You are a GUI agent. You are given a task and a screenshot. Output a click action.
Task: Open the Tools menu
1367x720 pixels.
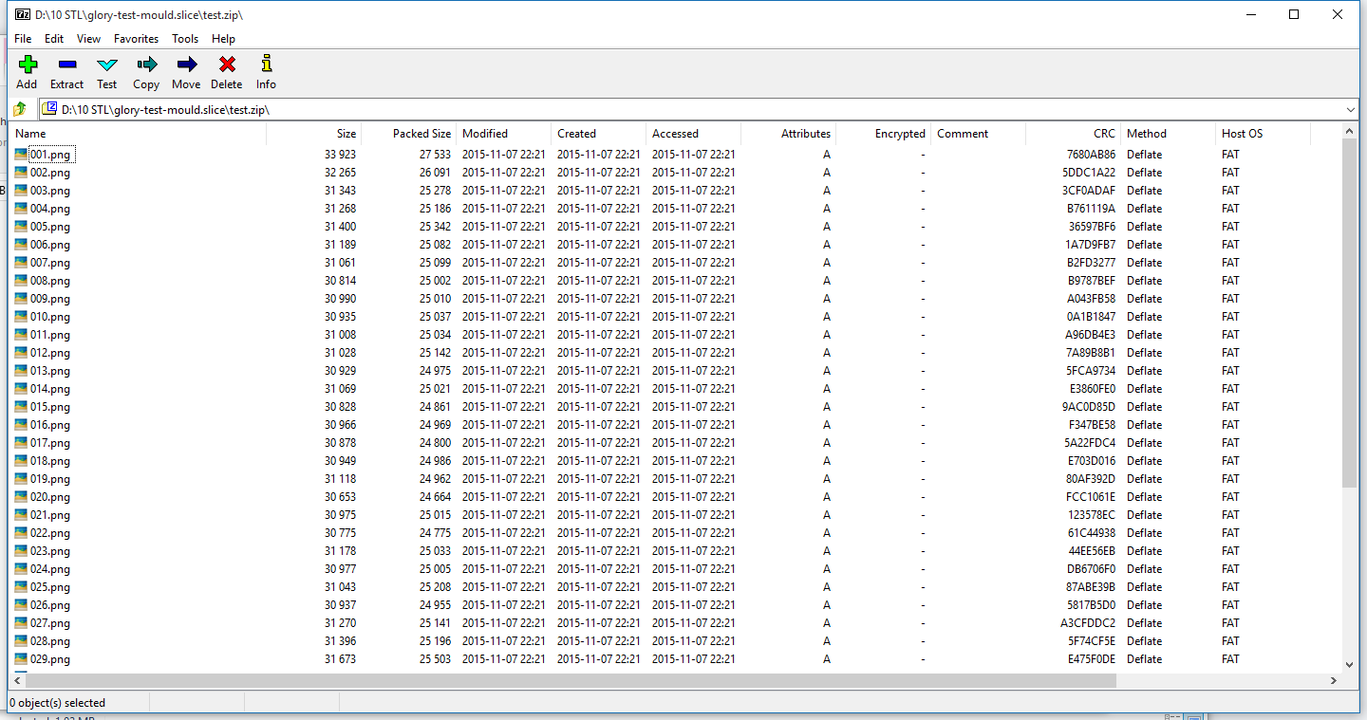pyautogui.click(x=185, y=39)
